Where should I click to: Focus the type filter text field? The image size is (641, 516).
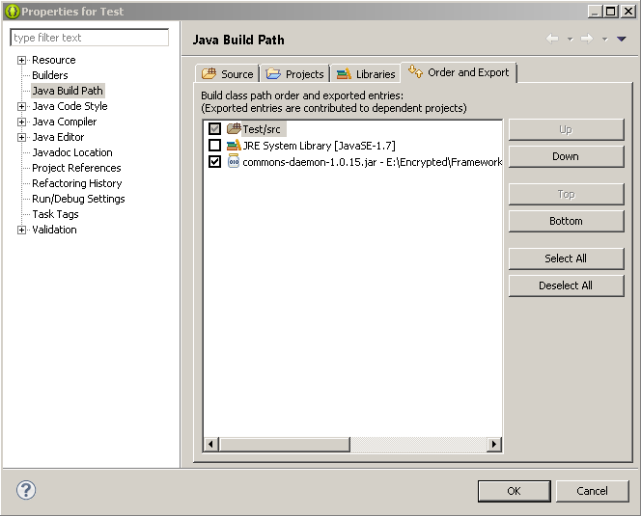click(x=89, y=38)
